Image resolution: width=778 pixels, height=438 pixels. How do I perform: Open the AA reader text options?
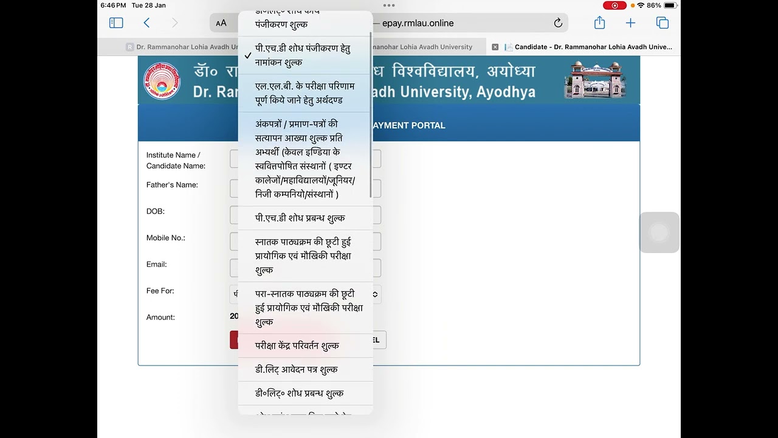point(221,23)
